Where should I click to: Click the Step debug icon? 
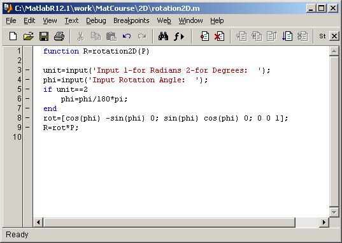tap(241, 36)
